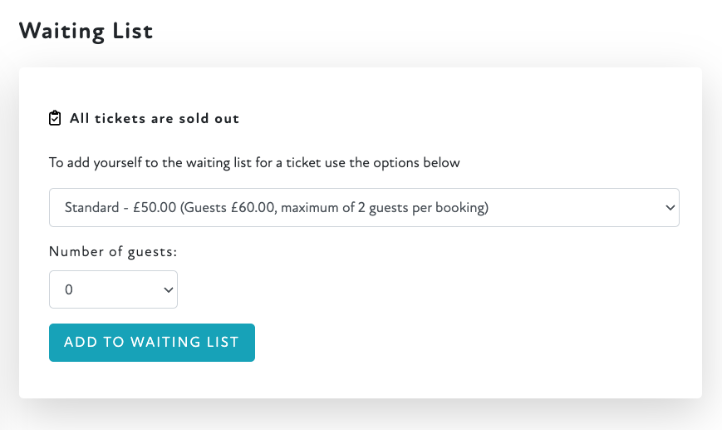Click empty space right of the teal button

(465, 342)
